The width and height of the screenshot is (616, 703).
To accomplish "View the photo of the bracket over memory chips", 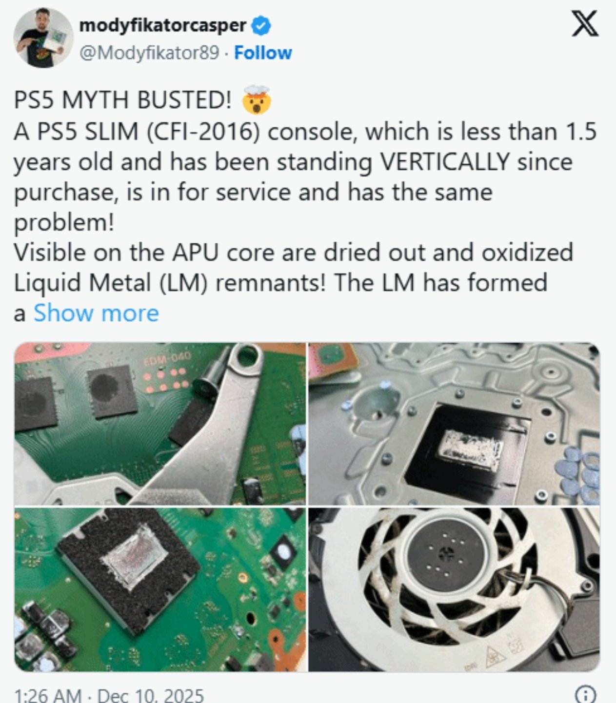I will click(160, 424).
